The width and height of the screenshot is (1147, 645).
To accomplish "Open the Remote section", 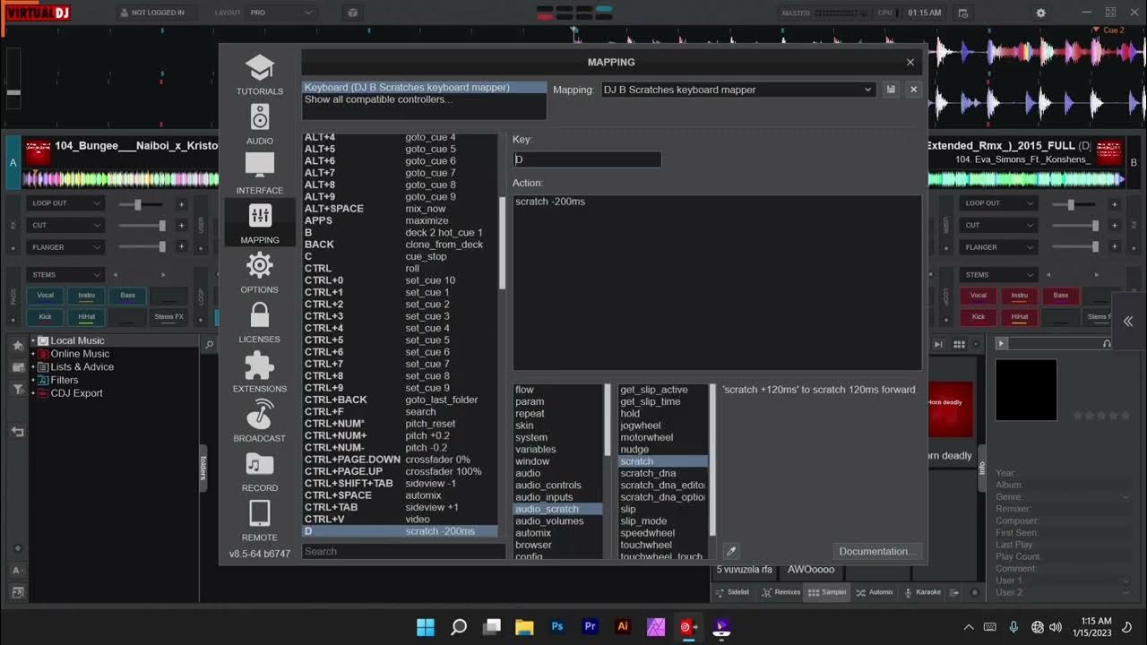I will click(260, 520).
